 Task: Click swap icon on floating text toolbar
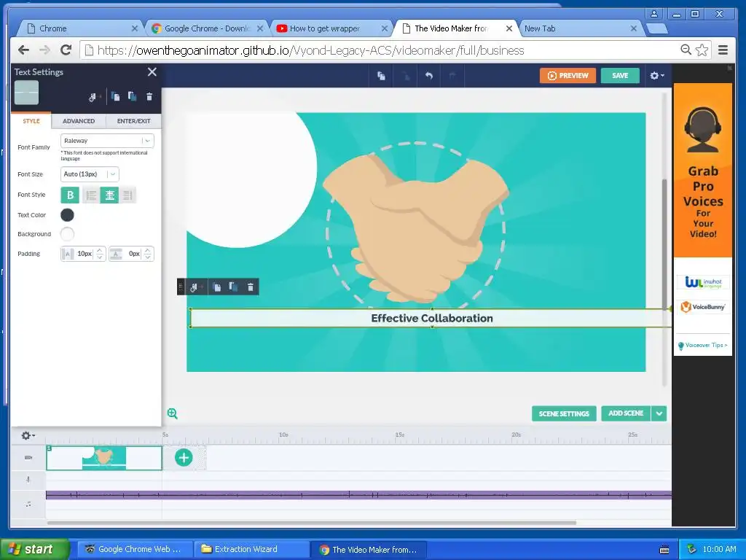coord(194,287)
